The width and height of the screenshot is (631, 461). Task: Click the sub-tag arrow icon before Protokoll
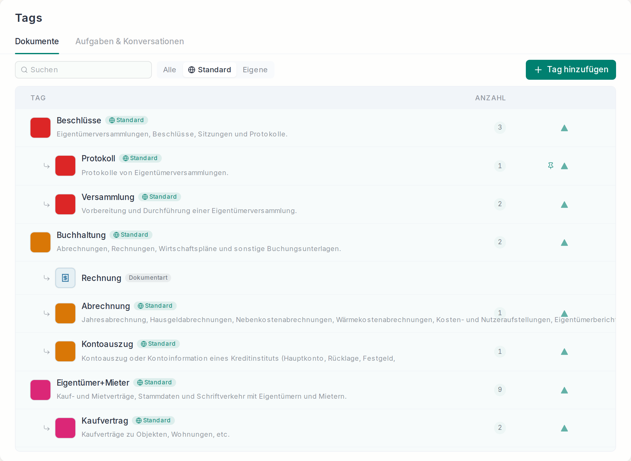click(47, 166)
